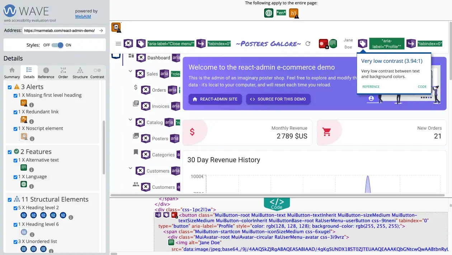Collapse the Catalog menu chevron
Viewport: 452px width, 255px height.
[x=131, y=120]
